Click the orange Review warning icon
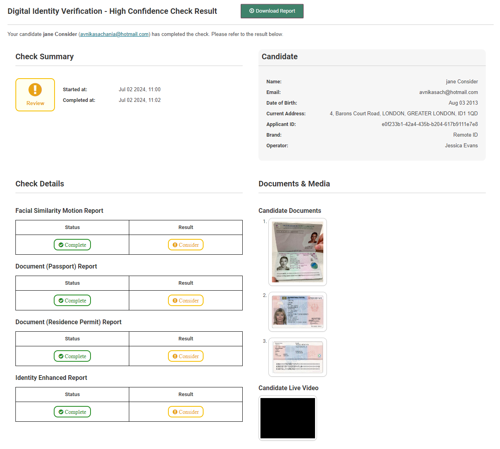The image size is (500, 449). point(35,90)
